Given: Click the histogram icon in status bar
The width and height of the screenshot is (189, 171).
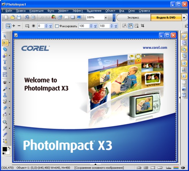Looking at the screenshot, I should (168, 168).
